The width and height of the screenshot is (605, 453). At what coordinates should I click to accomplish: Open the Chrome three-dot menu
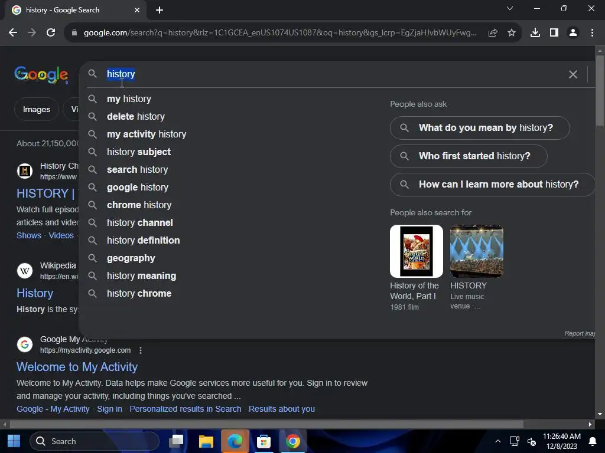[x=592, y=33]
